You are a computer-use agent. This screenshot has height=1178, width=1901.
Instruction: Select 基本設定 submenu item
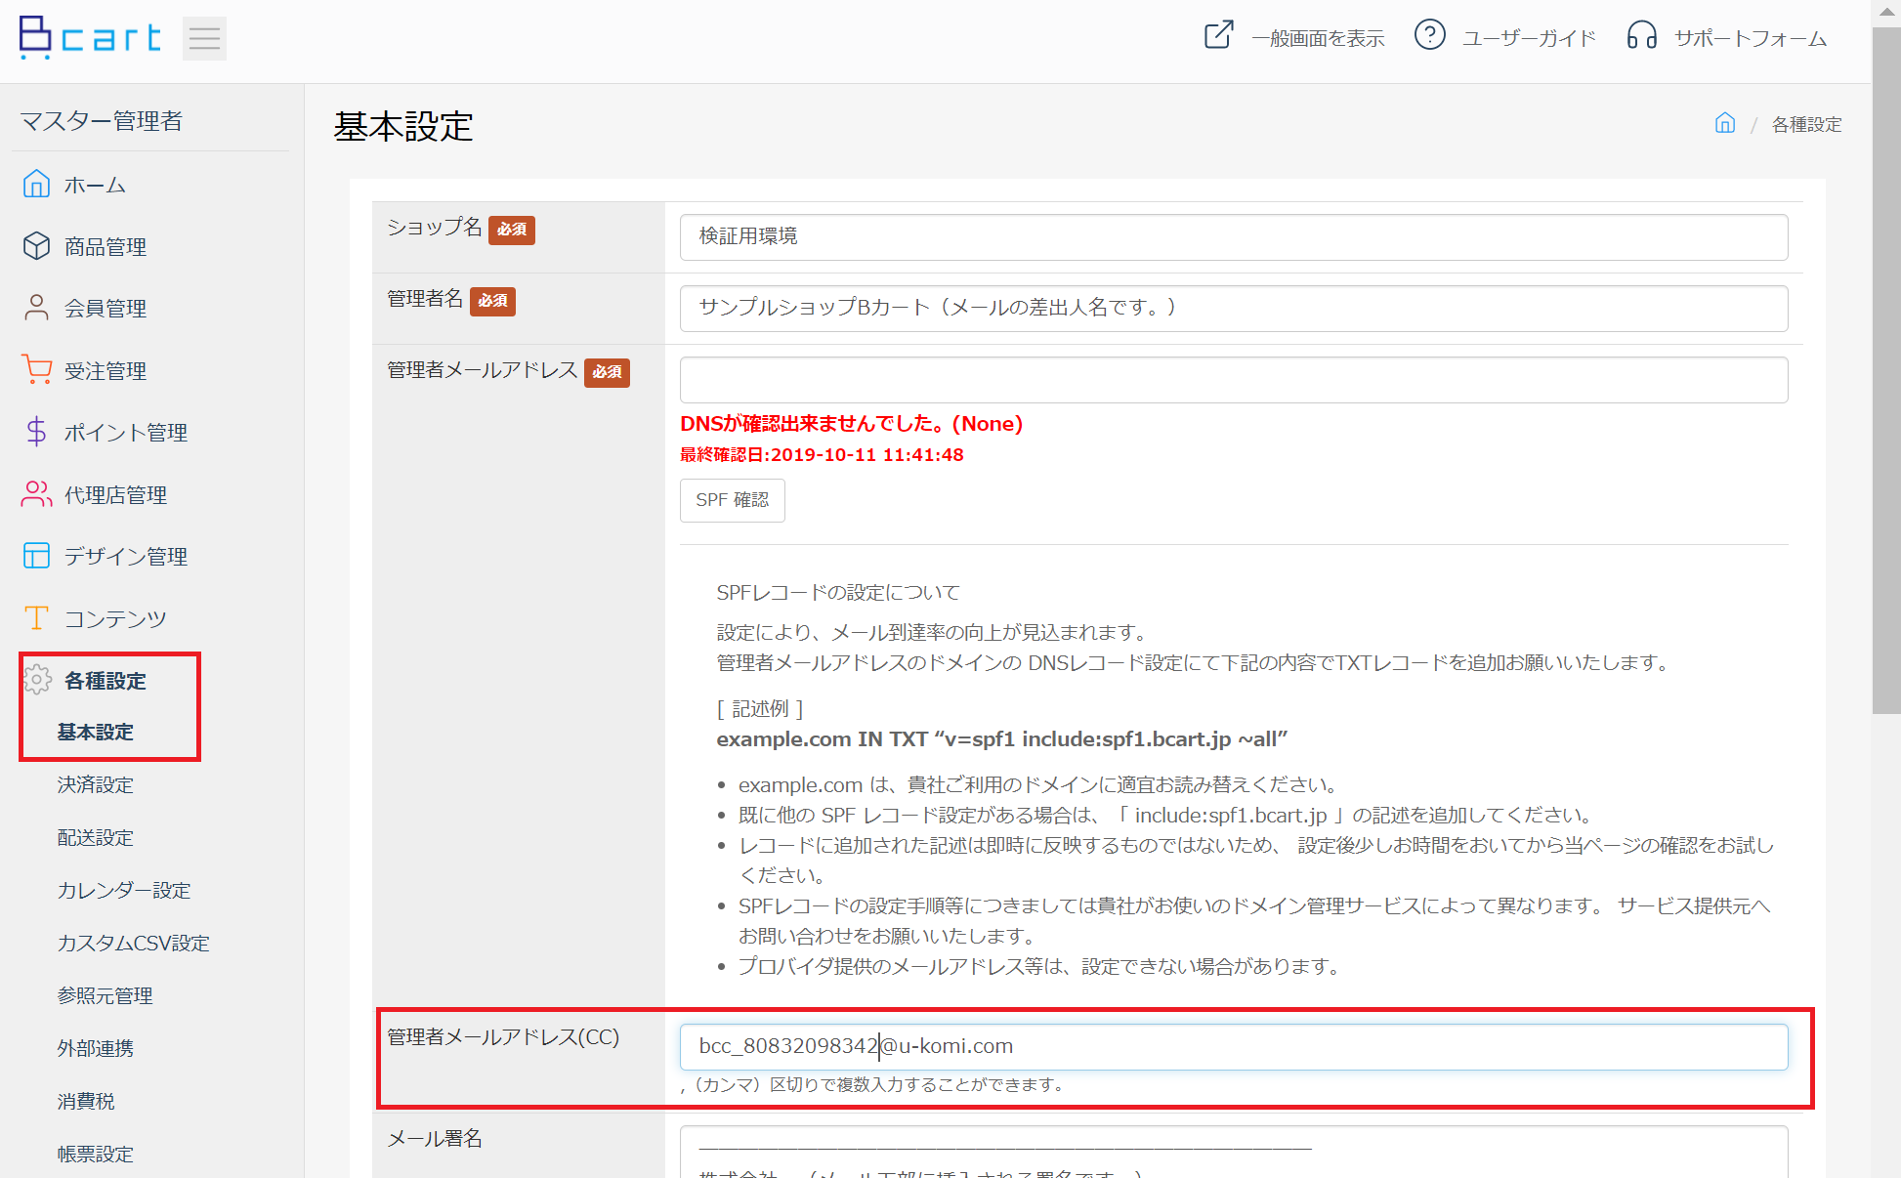coord(96,733)
